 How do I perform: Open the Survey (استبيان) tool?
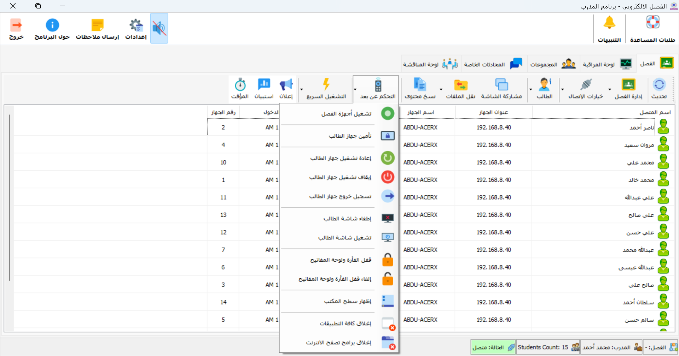[264, 85]
